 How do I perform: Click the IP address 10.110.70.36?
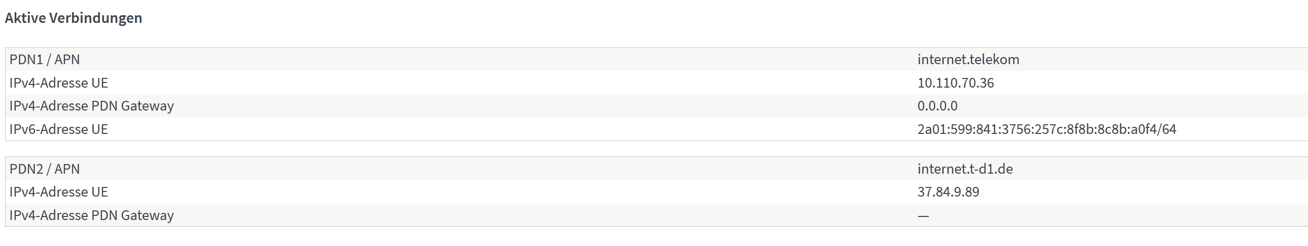pyautogui.click(x=955, y=83)
